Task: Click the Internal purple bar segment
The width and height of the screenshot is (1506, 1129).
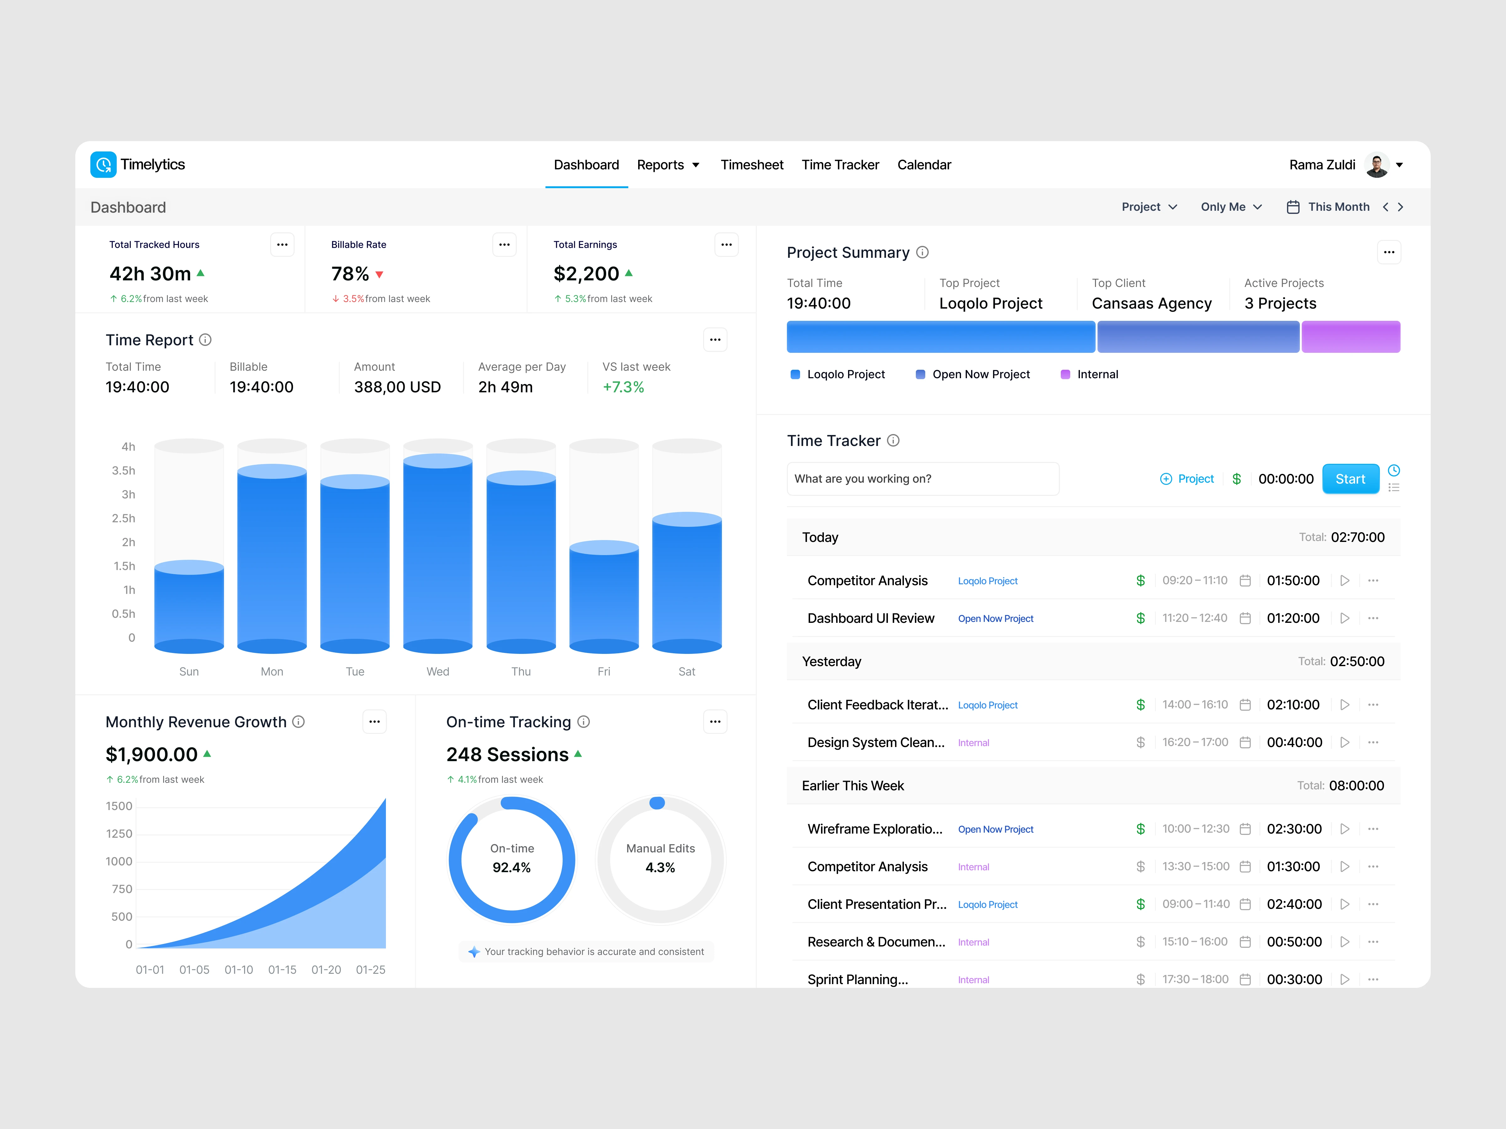Action: [x=1350, y=337]
